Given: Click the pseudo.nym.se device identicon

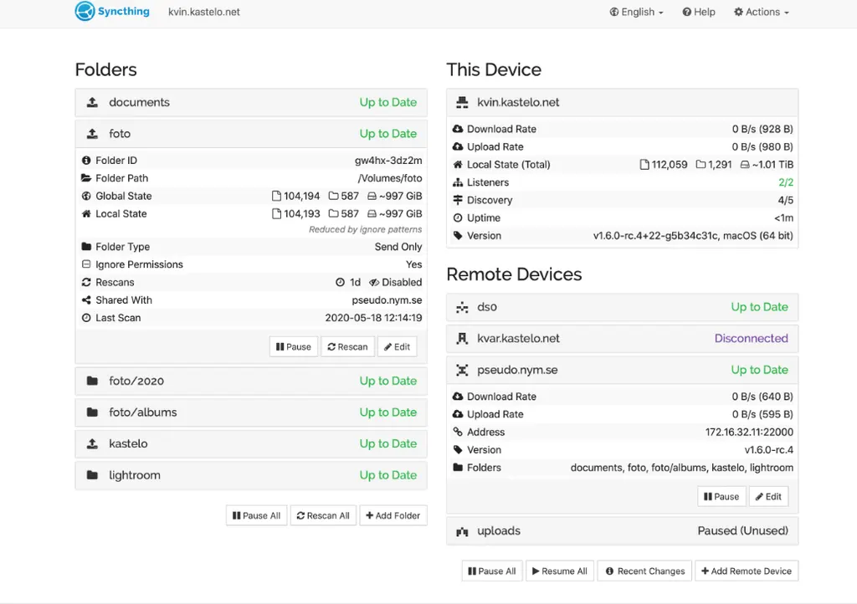Looking at the screenshot, I should tap(462, 370).
